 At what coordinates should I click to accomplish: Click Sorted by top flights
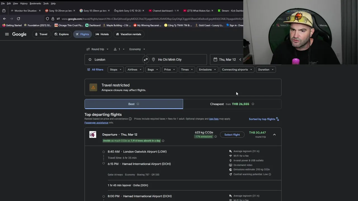tap(264, 119)
